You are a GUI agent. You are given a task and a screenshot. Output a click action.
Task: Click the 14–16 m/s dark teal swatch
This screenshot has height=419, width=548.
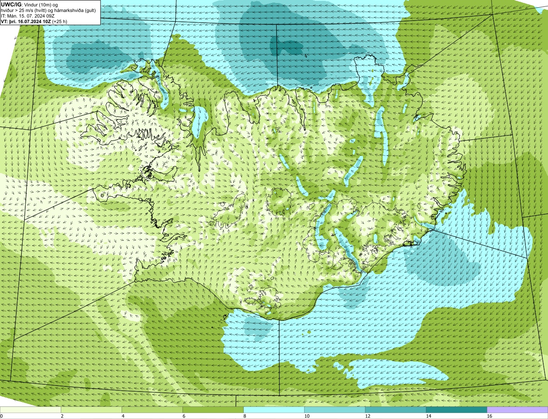456,410
